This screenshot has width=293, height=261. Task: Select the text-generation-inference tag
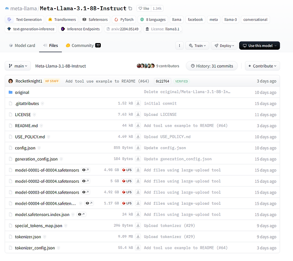(31, 29)
